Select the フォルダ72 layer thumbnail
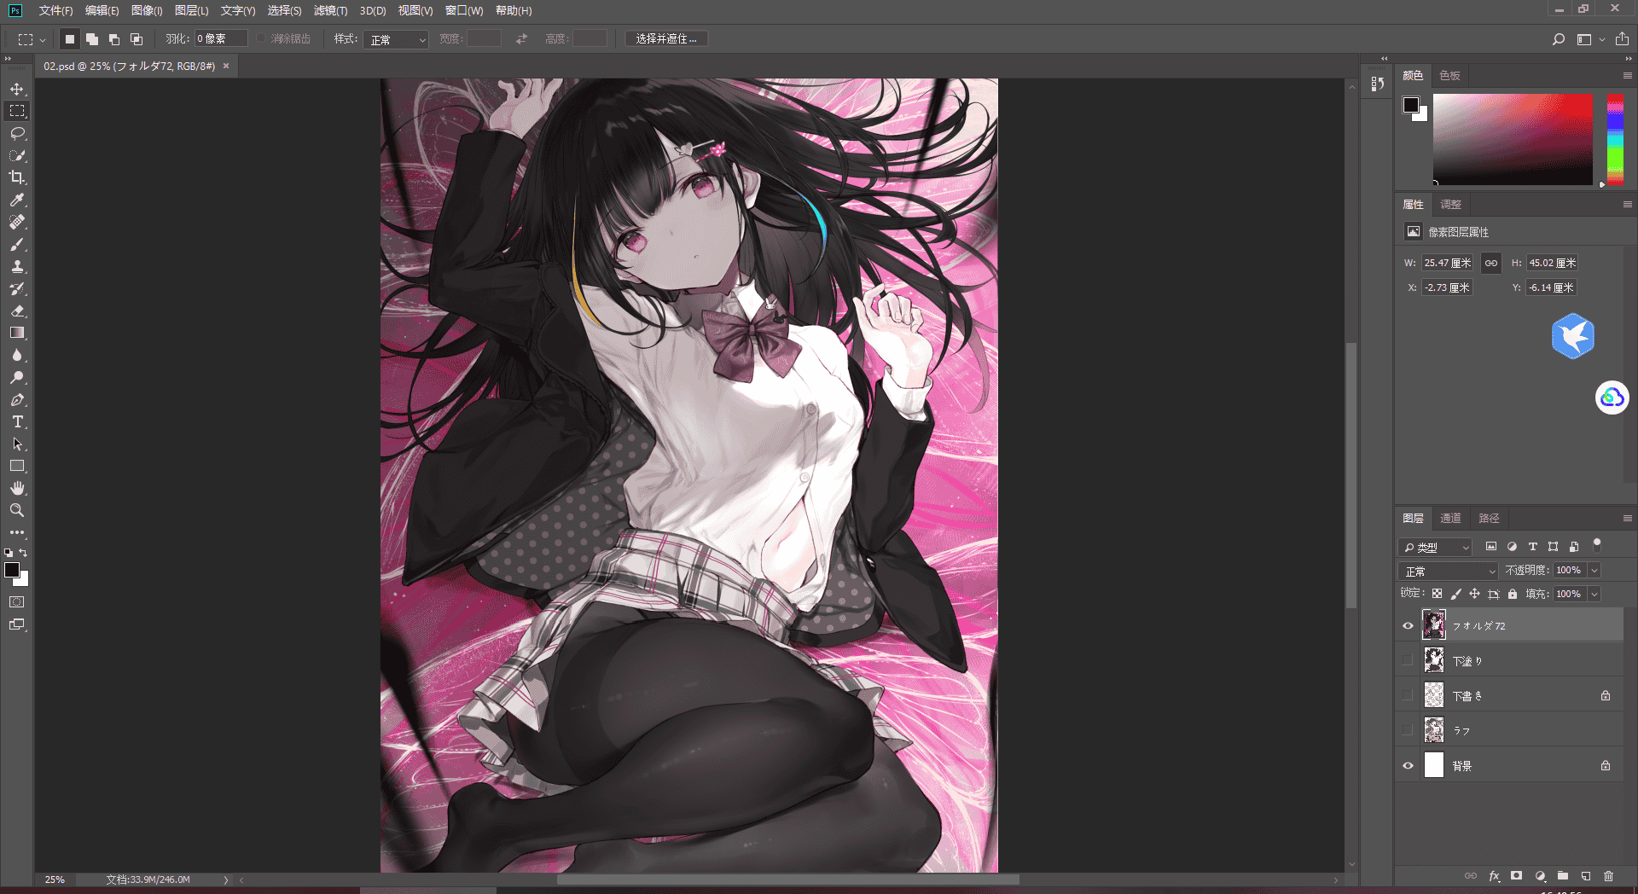 1434,625
